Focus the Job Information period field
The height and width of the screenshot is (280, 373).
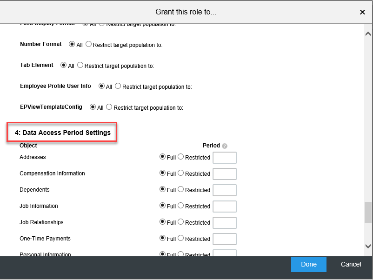pos(225,207)
